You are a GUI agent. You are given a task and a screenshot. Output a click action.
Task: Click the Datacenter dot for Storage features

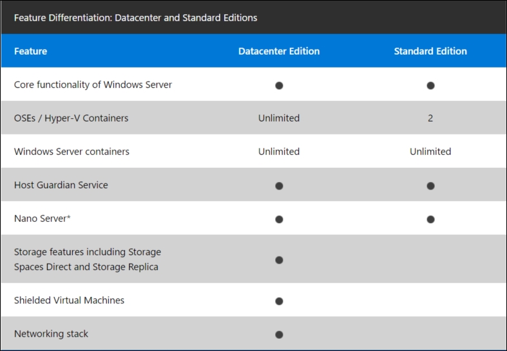pyautogui.click(x=279, y=260)
